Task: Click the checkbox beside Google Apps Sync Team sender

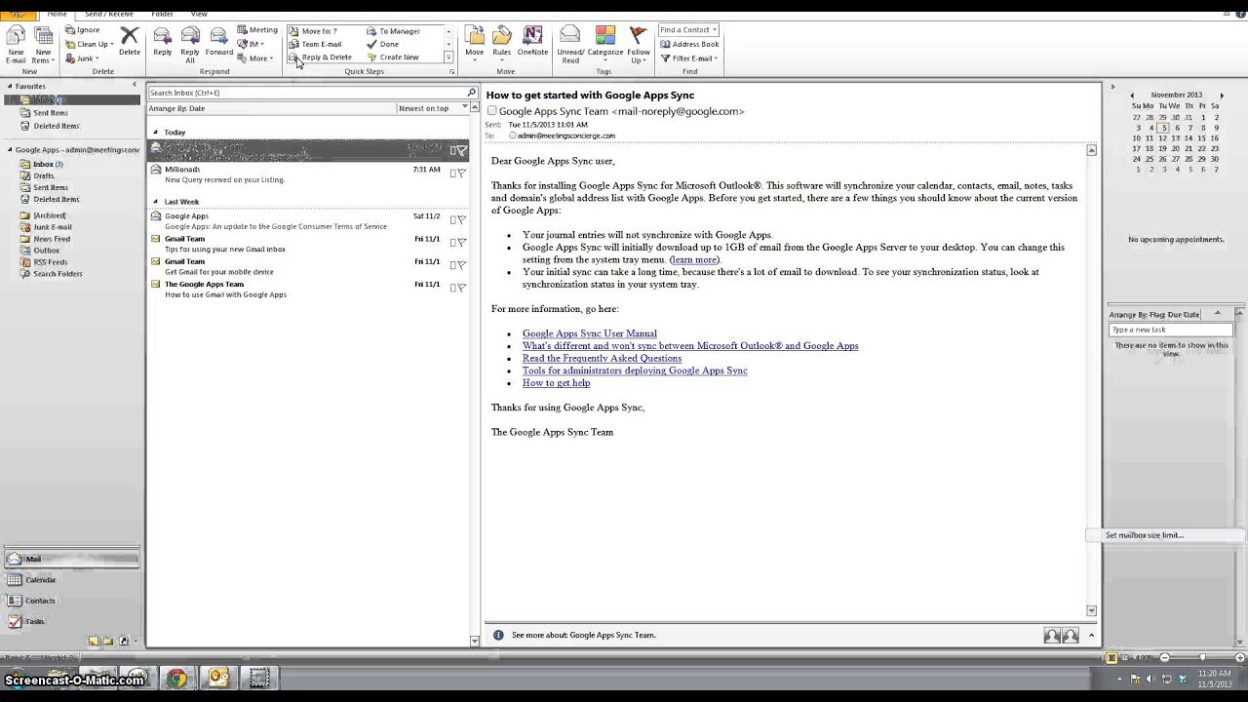Action: 492,111
